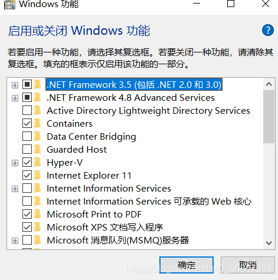
Task: Click the folder icon beside Hyper-V
Action: click(37, 162)
